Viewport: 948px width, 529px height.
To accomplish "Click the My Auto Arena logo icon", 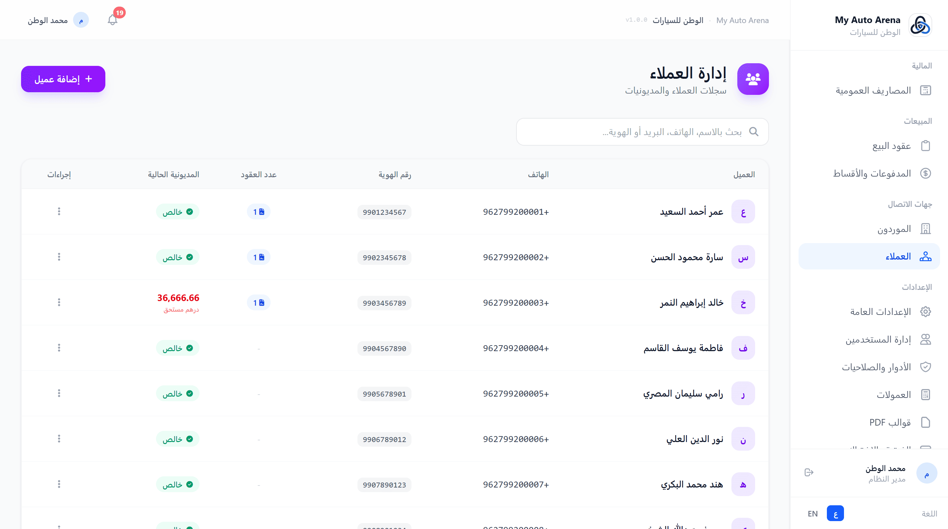I will click(920, 25).
